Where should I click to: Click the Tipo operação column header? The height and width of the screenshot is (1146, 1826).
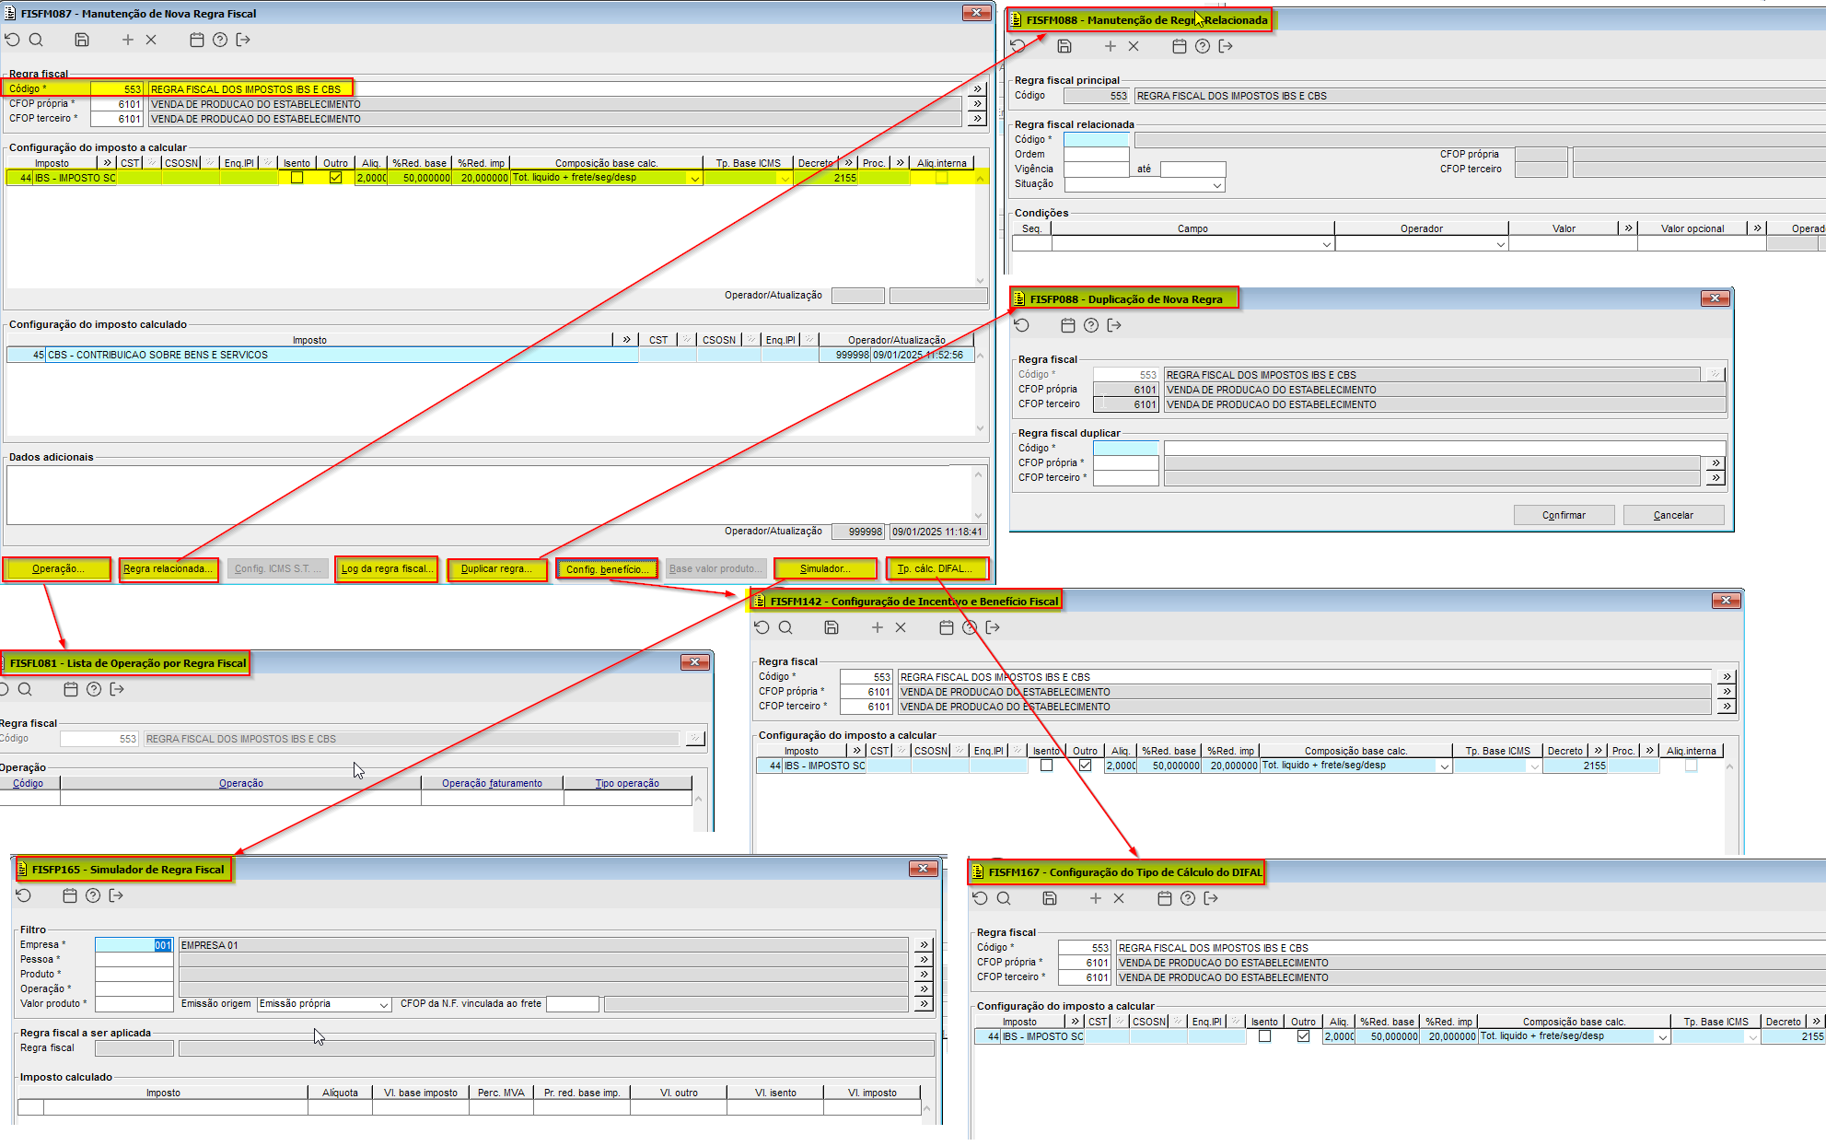pos(627,783)
